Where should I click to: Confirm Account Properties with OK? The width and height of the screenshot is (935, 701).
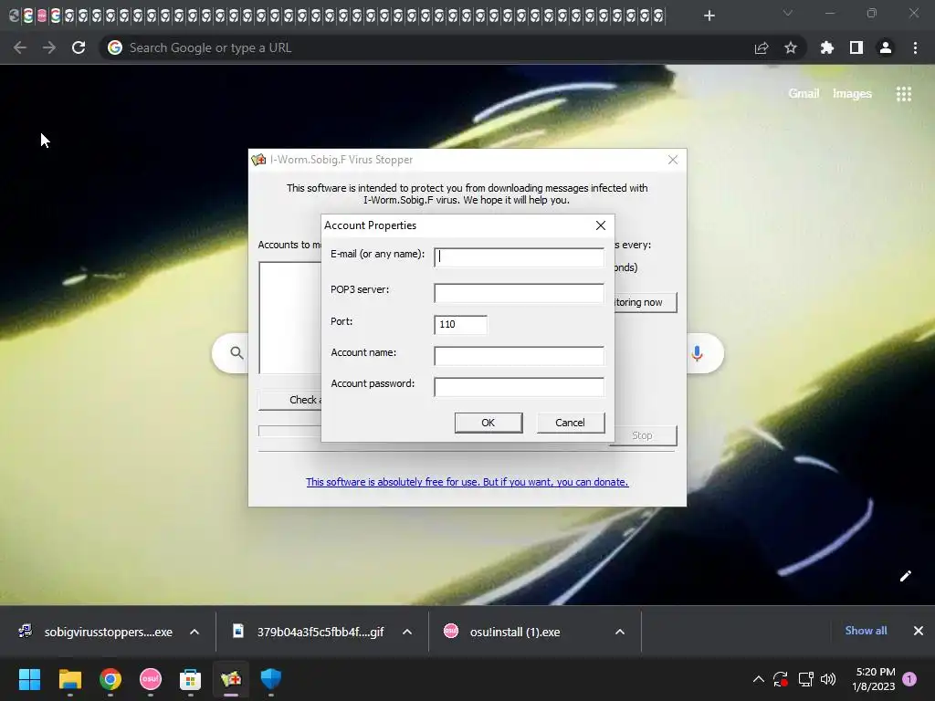(489, 423)
